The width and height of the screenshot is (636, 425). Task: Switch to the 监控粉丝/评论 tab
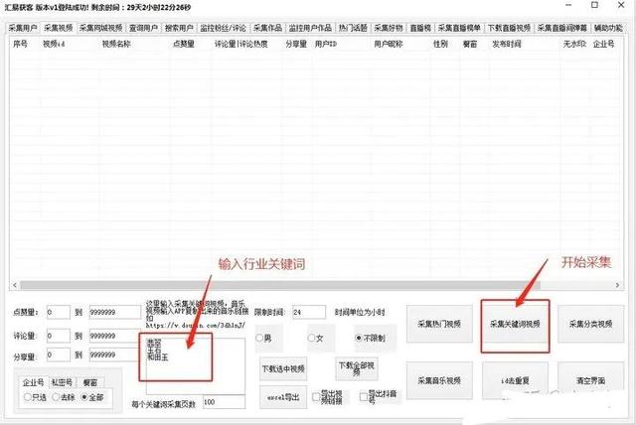coord(223,28)
